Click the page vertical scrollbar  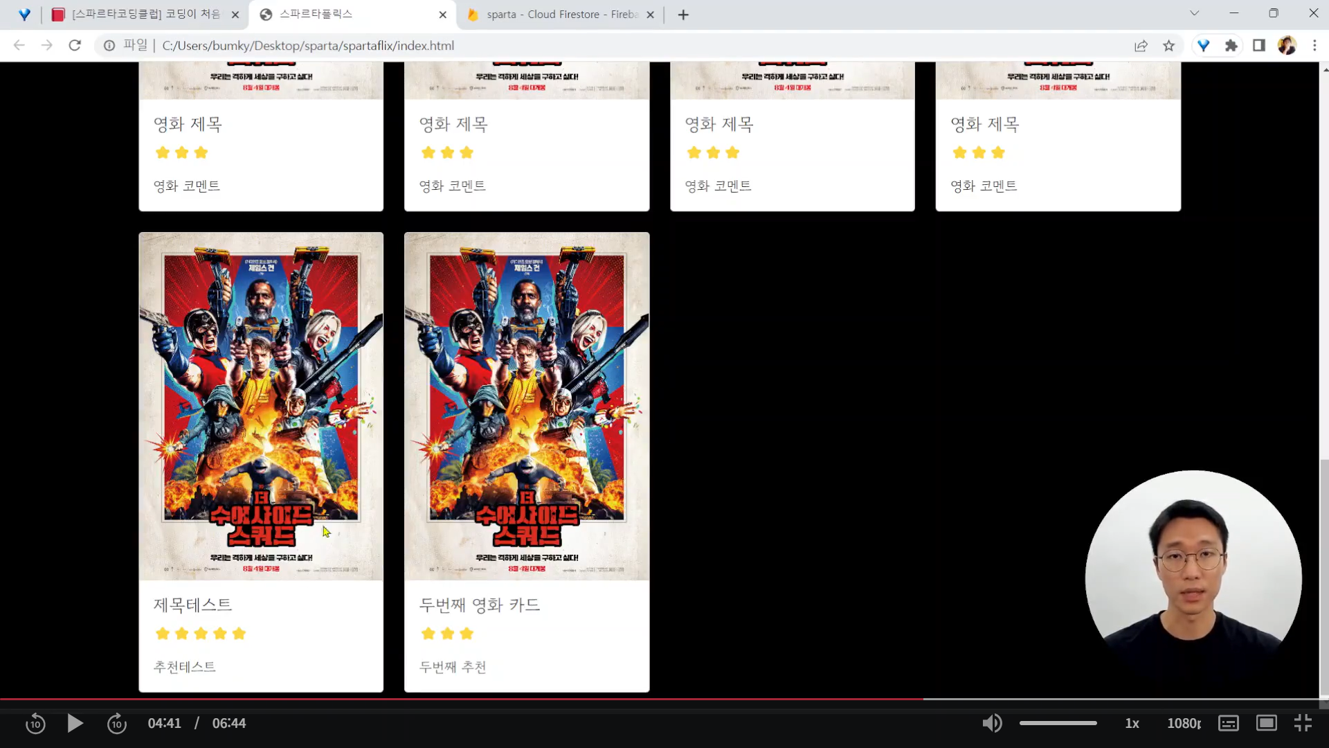[x=1324, y=578]
